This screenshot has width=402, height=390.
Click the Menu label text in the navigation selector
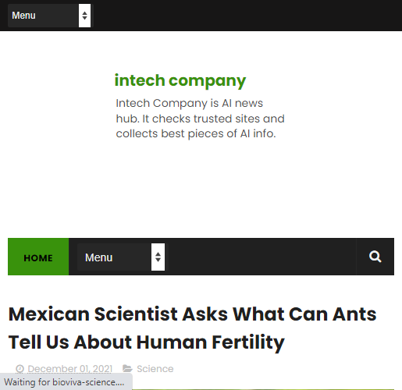98,257
